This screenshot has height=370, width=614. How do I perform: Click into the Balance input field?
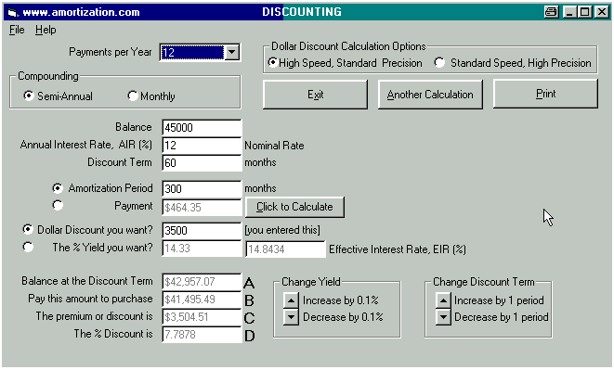click(x=202, y=127)
